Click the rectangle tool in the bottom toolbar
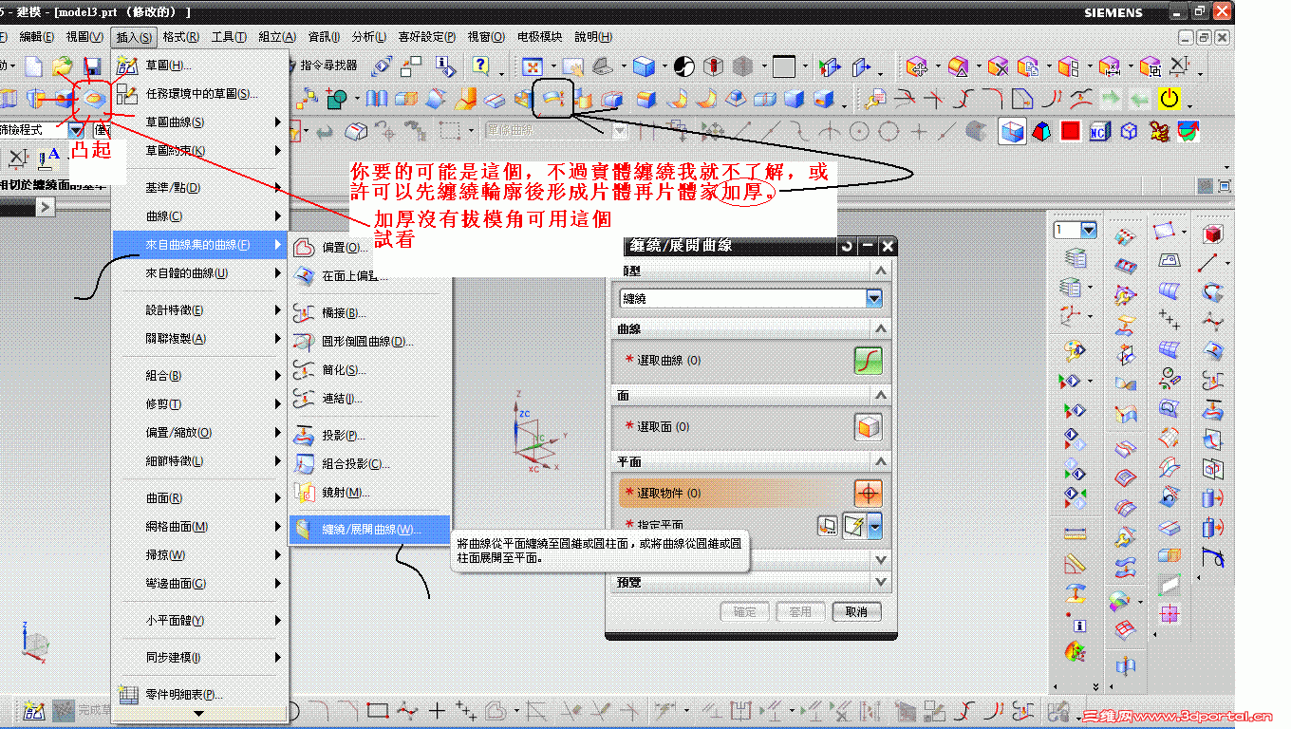 378,710
